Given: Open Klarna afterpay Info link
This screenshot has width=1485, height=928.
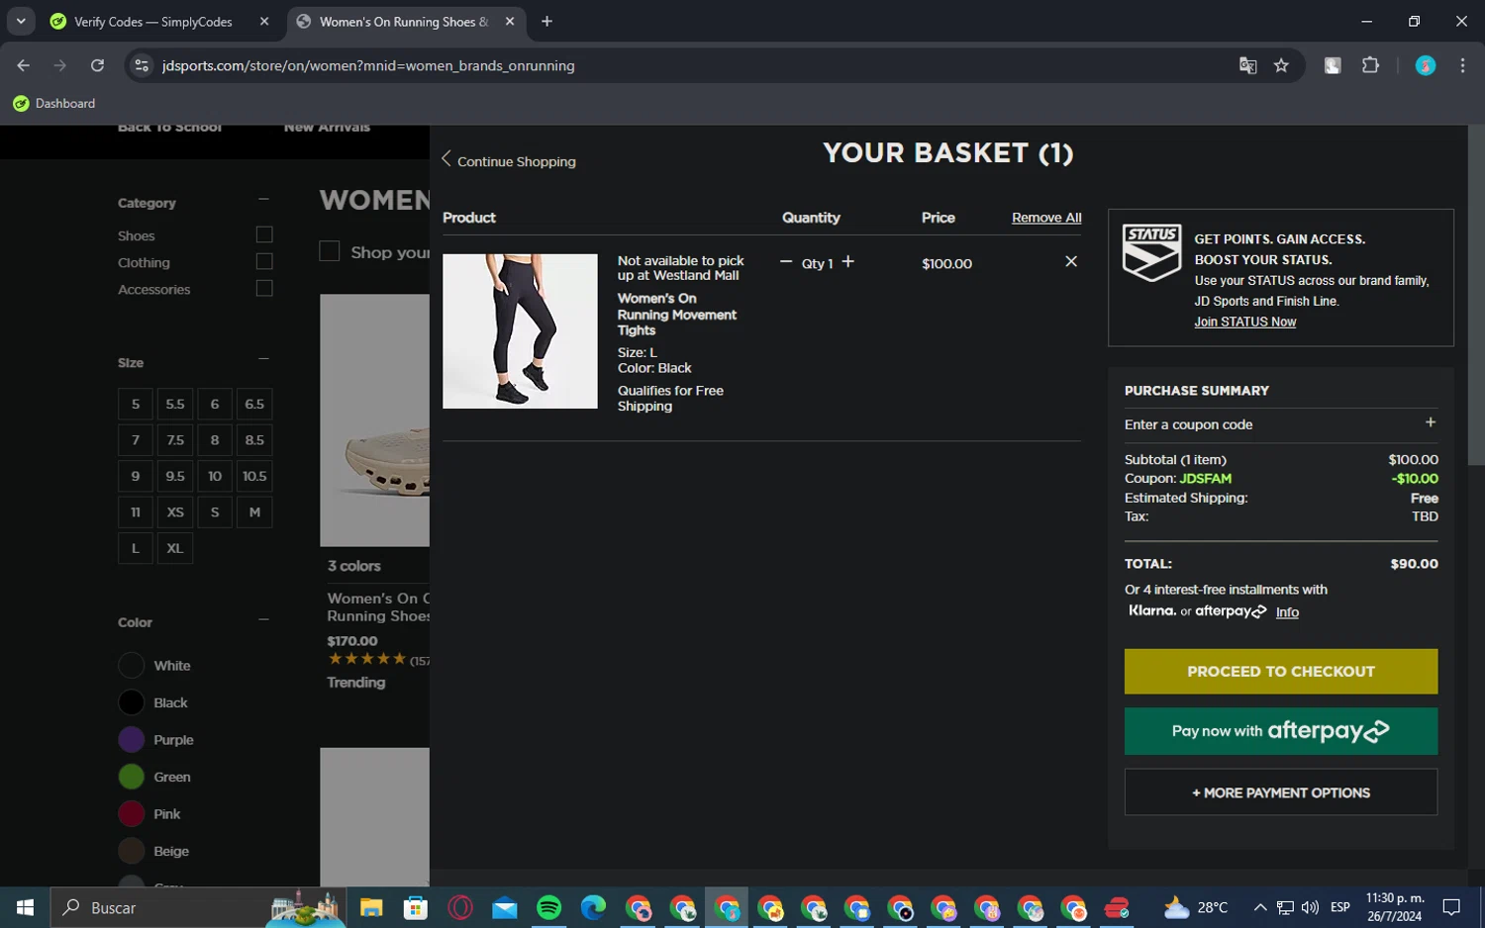Looking at the screenshot, I should pyautogui.click(x=1287, y=612).
